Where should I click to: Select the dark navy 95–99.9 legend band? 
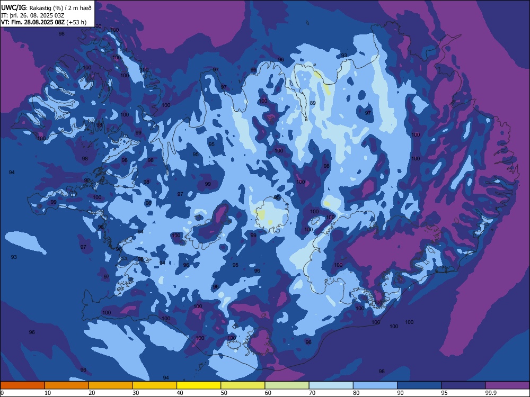point(463,385)
